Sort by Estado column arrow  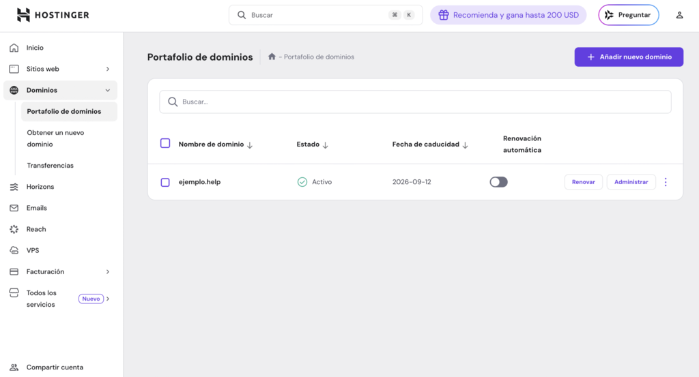click(326, 145)
